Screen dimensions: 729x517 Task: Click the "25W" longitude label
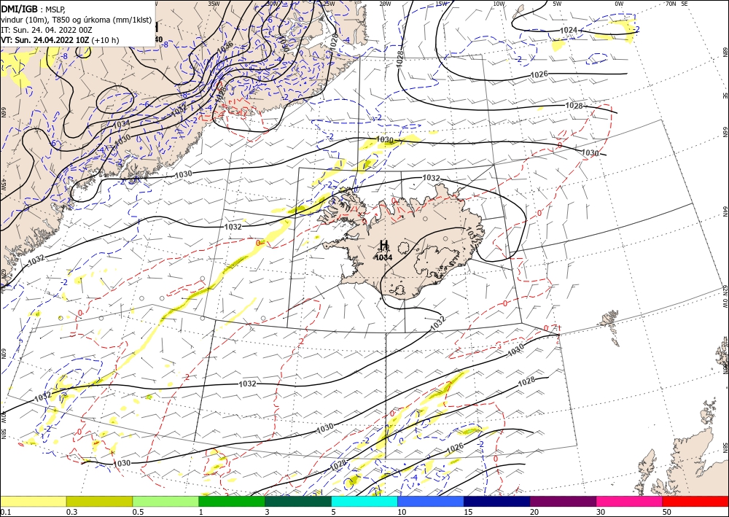(328, 4)
